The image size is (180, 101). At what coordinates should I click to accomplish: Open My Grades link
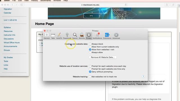coord(8,58)
